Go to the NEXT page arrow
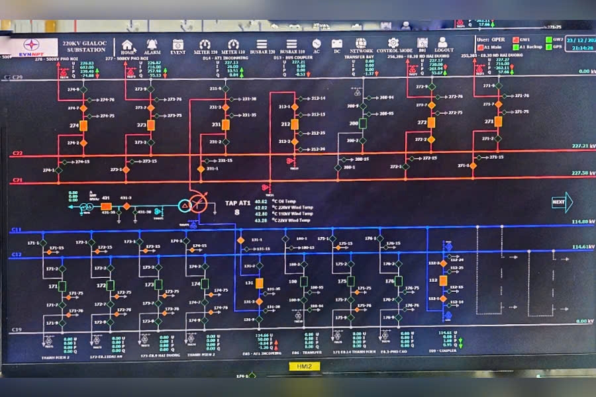The width and height of the screenshot is (596, 397). click(x=562, y=202)
